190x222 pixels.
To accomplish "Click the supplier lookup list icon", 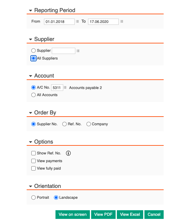I will (x=78, y=51).
